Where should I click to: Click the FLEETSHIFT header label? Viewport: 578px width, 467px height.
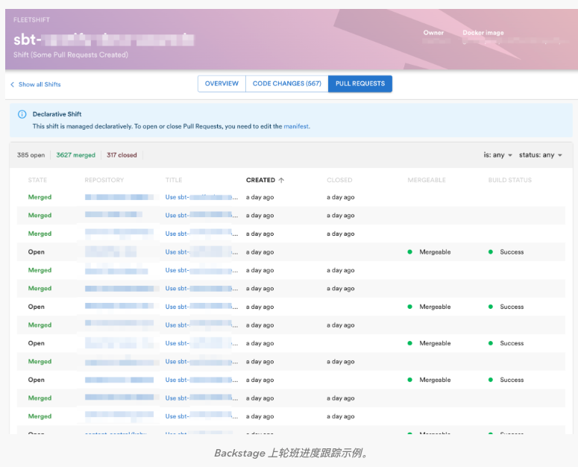click(x=31, y=20)
